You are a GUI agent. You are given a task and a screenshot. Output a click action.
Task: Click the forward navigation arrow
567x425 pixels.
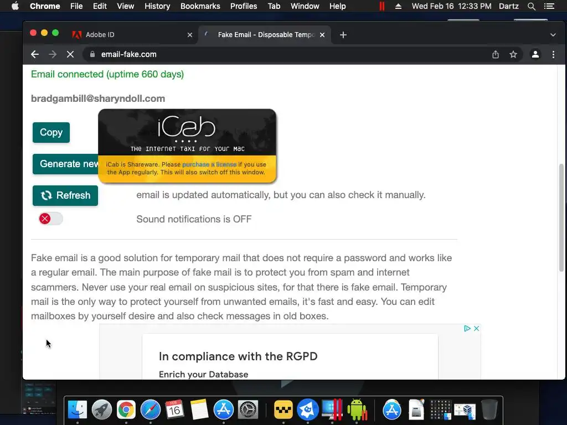pos(53,54)
